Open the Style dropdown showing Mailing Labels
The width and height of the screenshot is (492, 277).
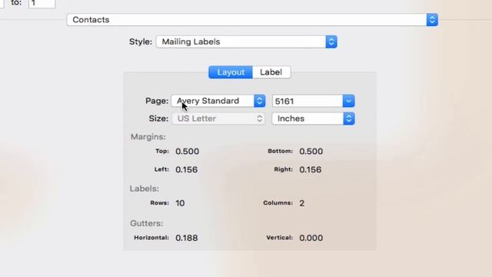tap(247, 42)
